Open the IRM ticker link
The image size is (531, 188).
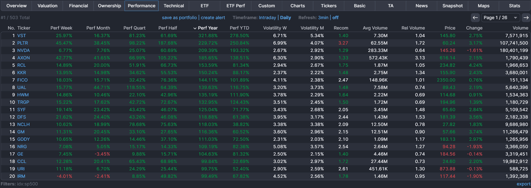[x=21, y=176]
